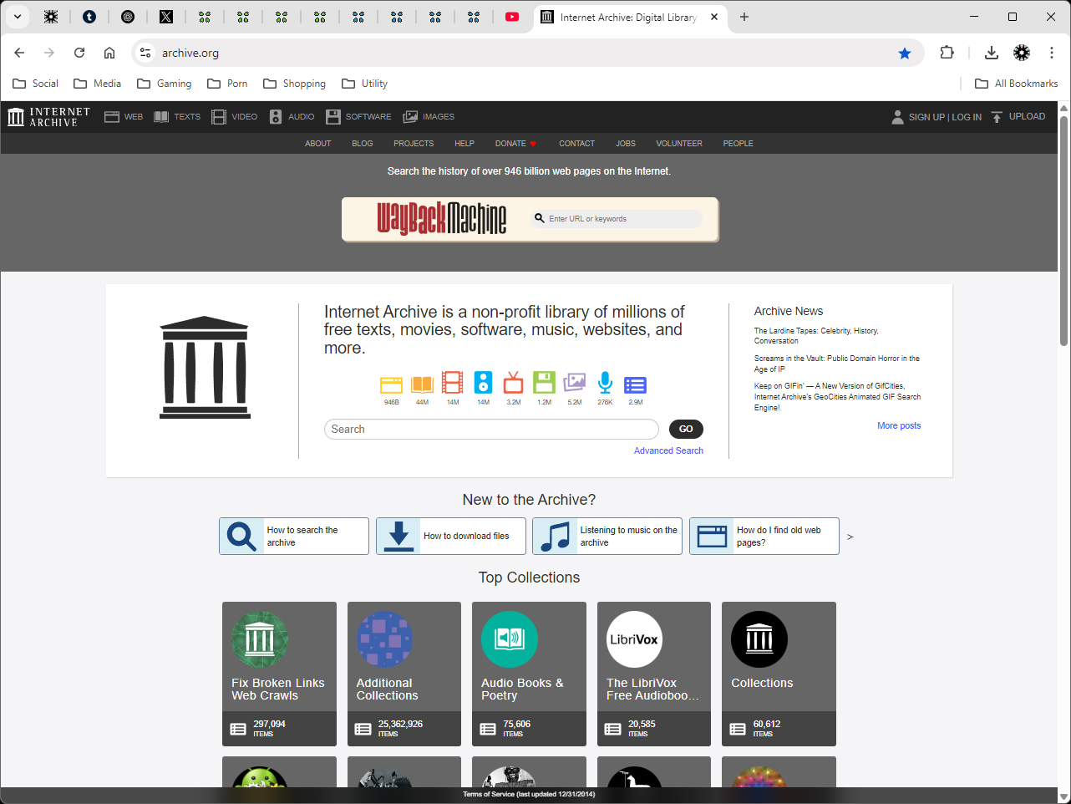Show next New to the Archive items
The image size is (1071, 804).
coord(850,537)
